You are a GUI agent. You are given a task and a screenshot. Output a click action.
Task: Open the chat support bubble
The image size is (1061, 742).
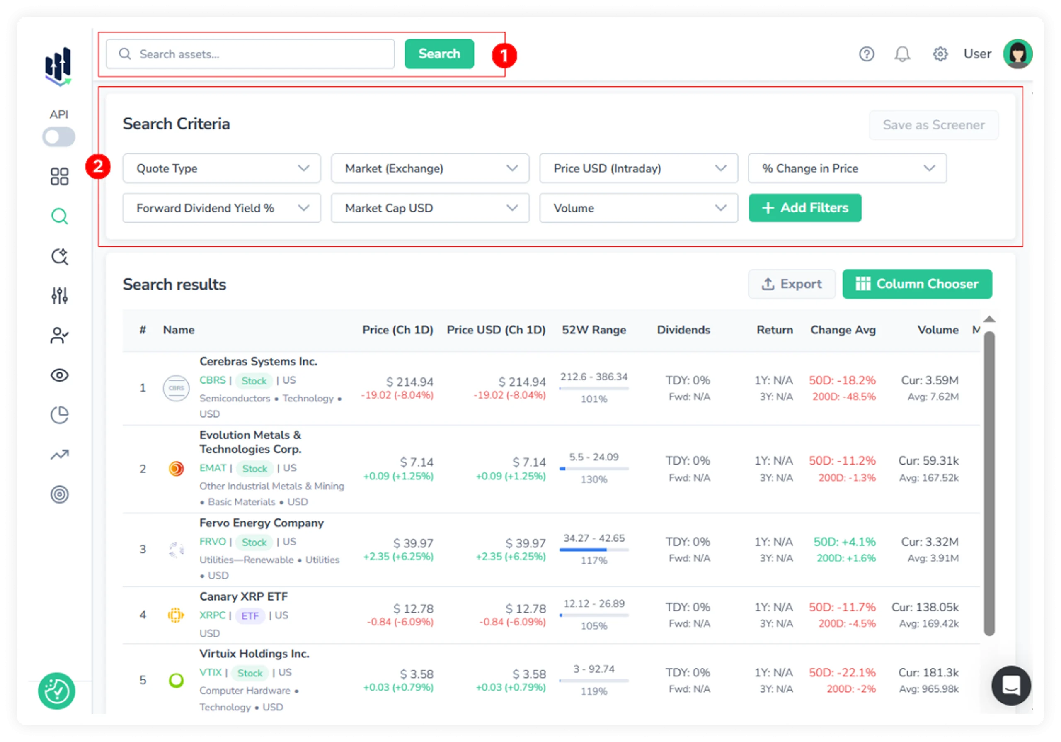coord(1010,685)
